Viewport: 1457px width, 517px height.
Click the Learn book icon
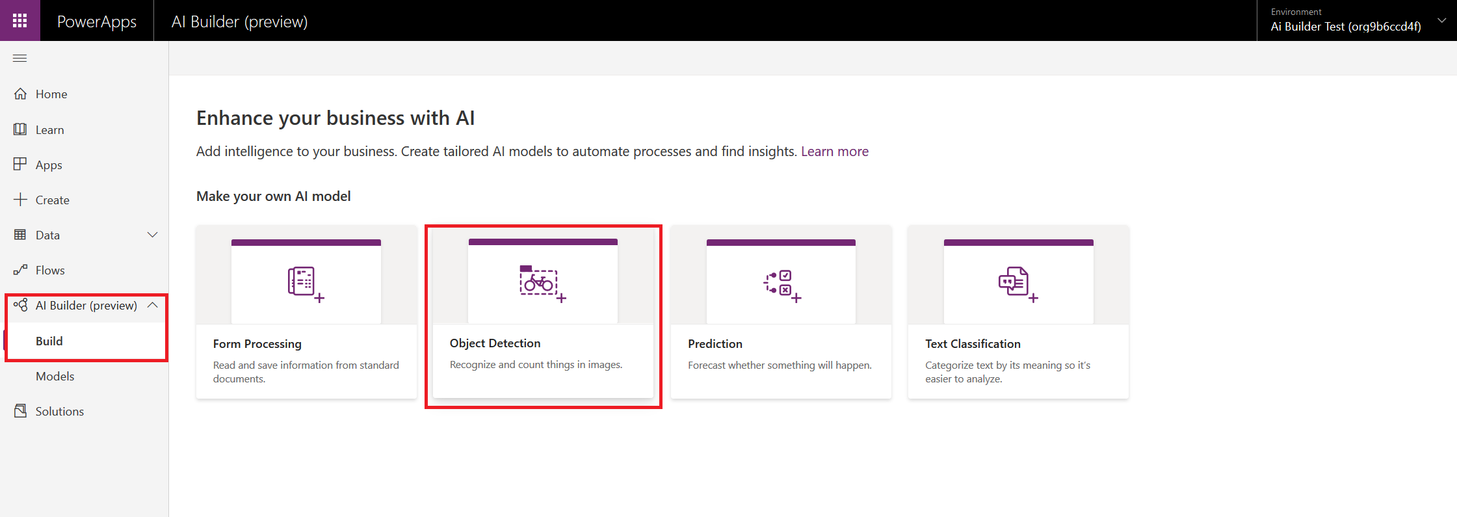[21, 129]
